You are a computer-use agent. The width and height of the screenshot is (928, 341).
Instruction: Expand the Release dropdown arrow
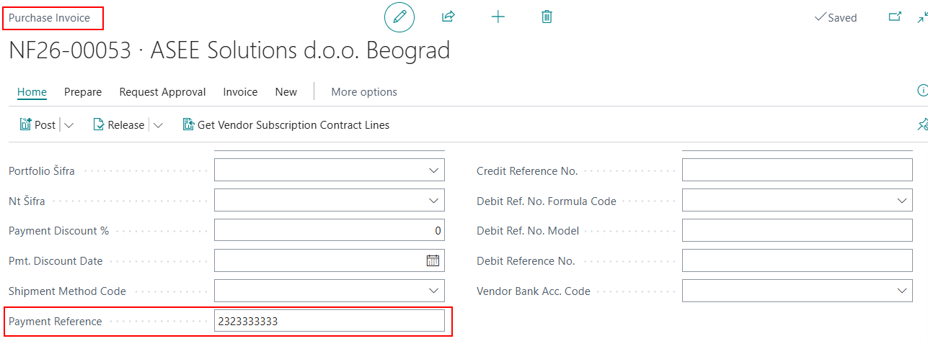point(158,125)
